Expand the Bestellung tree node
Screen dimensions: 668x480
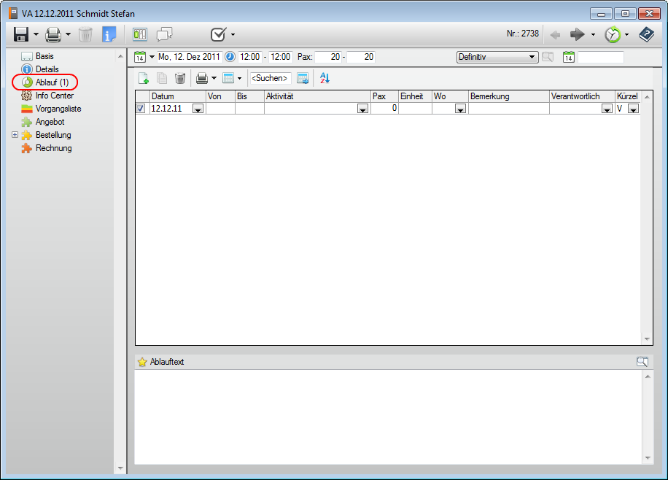pyautogui.click(x=15, y=135)
